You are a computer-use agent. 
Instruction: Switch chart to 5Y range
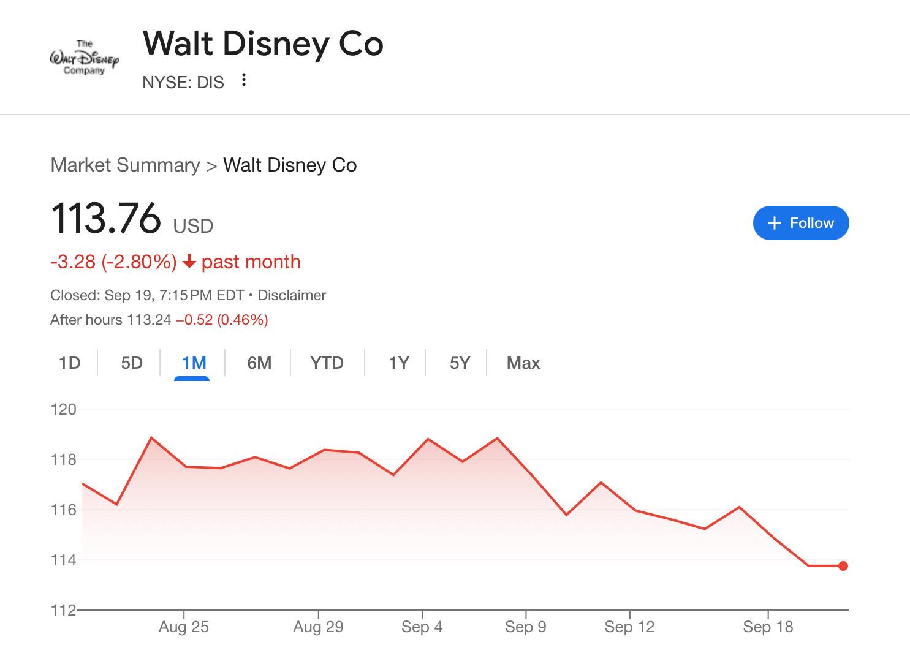(460, 363)
